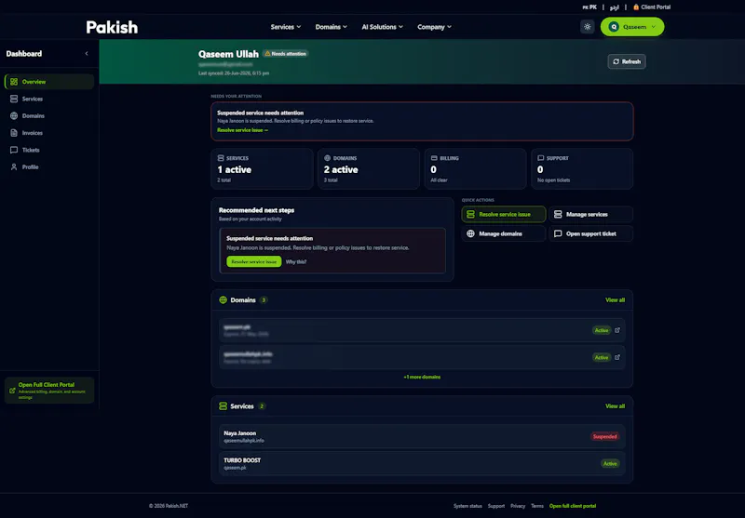Screen dimensions: 745x518
Task: Open external link icon of second domain row
Action: coord(617,357)
